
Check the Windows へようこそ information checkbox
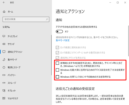coord(57,63)
